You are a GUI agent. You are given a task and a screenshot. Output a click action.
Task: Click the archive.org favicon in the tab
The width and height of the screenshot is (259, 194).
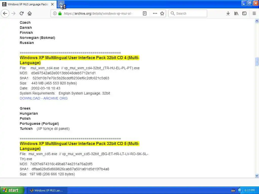click(4, 4)
